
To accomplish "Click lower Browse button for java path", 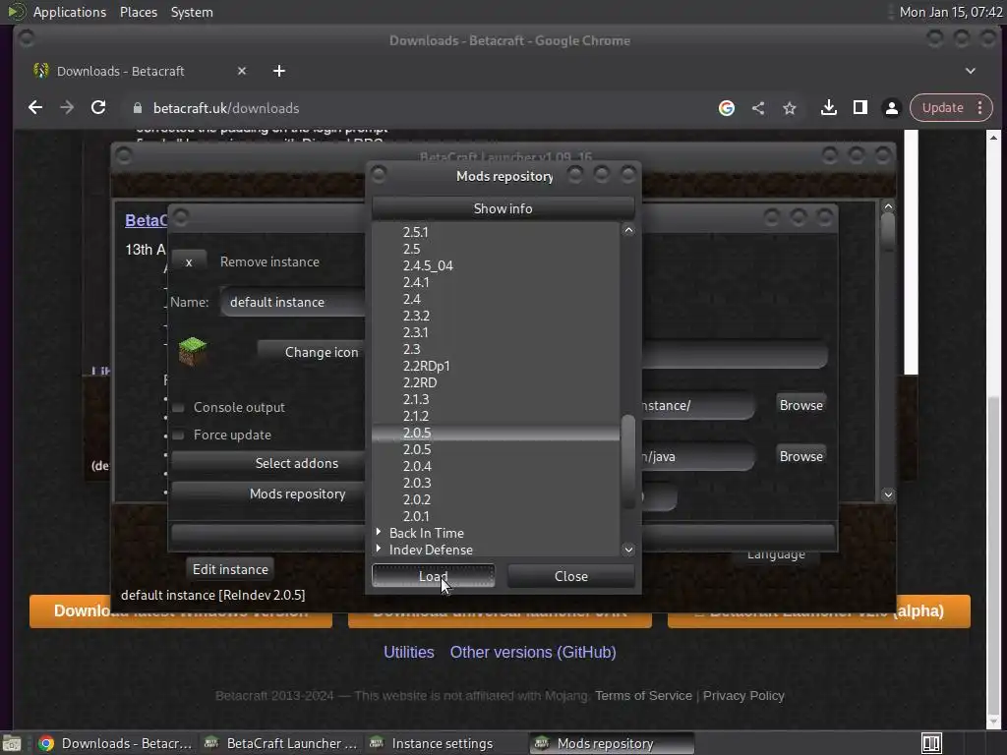I will pos(800,456).
